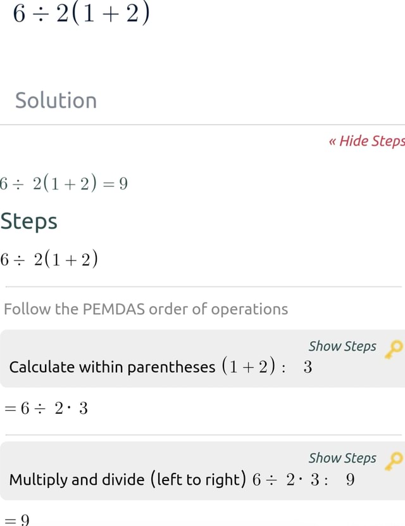Click the Steps section heading
Screen dimensions: 405x526
pos(29,221)
